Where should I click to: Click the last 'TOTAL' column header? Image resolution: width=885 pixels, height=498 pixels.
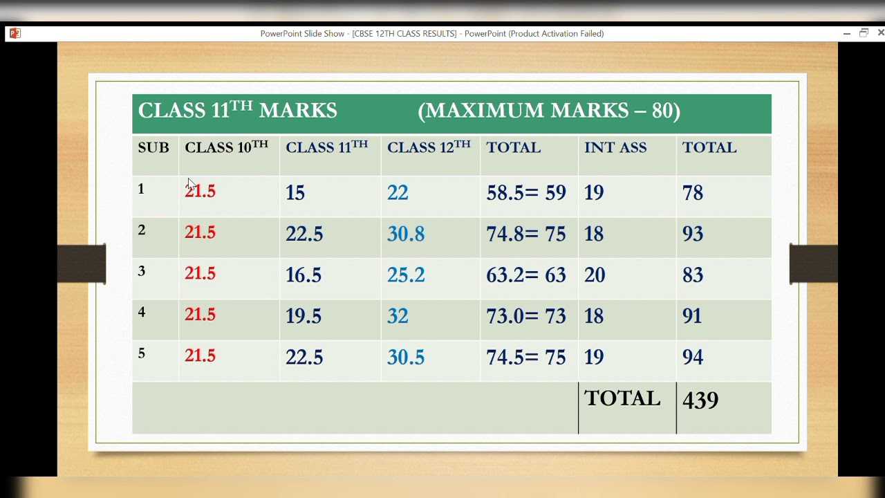[709, 147]
